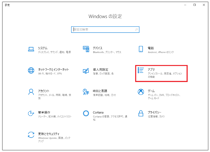Select the 電話 category title
Viewport: 210px width, 152px height.
[x=151, y=48]
